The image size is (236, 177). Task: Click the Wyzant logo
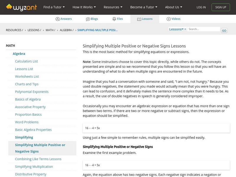21,7
